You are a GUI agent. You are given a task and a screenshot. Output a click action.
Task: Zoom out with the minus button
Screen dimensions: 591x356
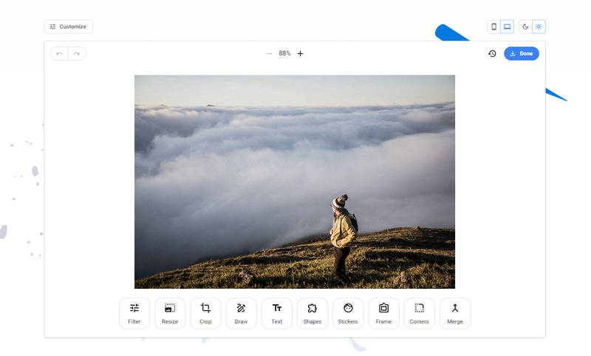point(269,53)
